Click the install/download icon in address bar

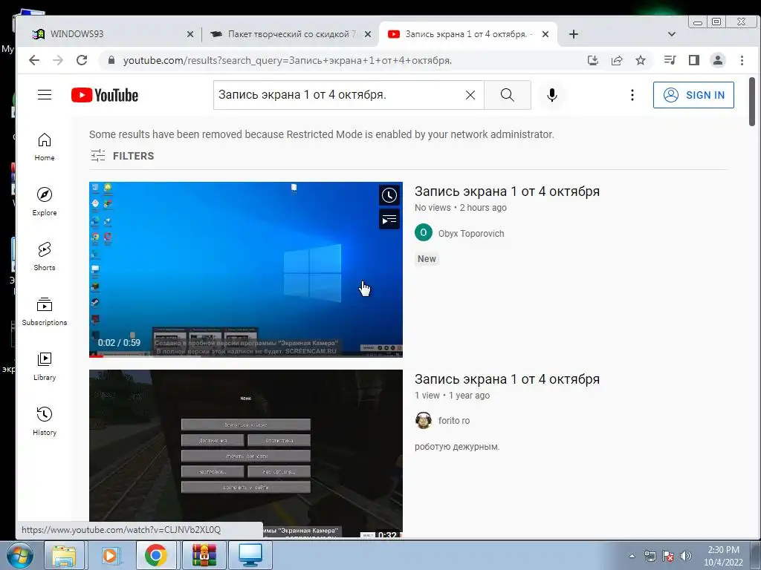coord(592,60)
